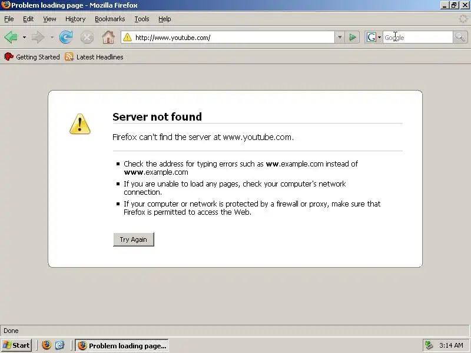Click the Google search input box
The height and width of the screenshot is (353, 471).
click(417, 38)
